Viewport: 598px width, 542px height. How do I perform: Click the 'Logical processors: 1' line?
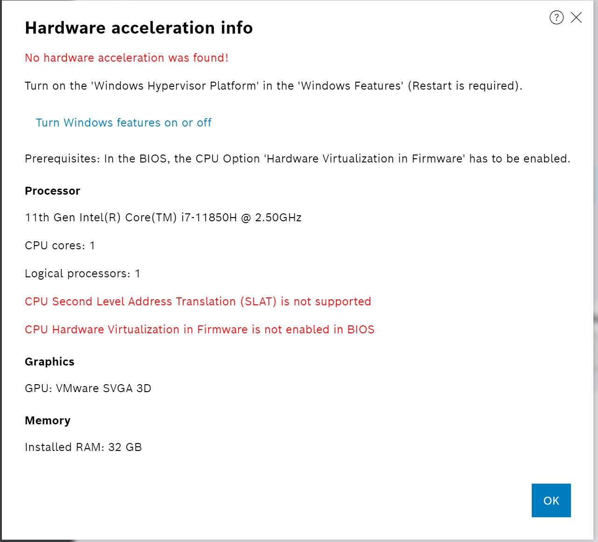coord(82,274)
